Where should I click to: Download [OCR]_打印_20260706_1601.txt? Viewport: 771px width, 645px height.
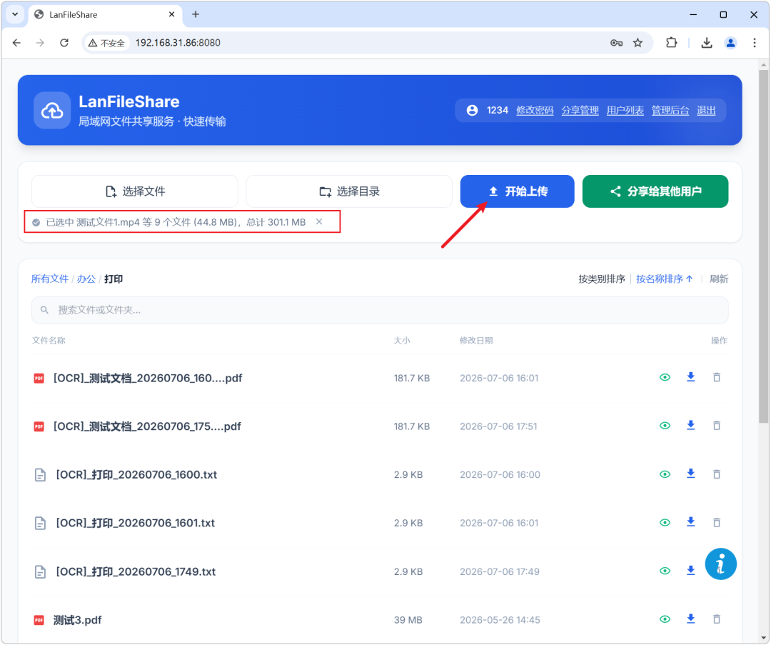(x=691, y=522)
